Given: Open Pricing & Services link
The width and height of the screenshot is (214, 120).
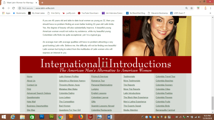Looking at the screenshot, I should point(100,77).
